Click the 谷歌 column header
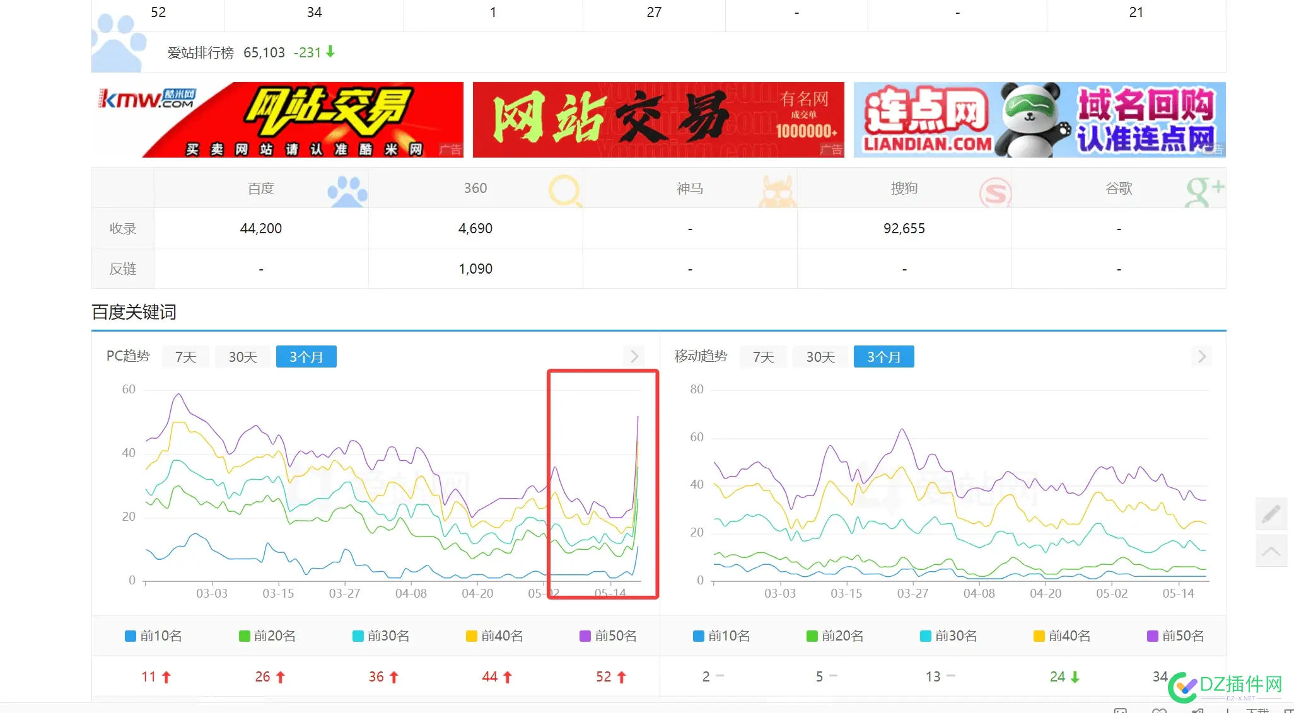The height and width of the screenshot is (713, 1294). coord(1119,188)
